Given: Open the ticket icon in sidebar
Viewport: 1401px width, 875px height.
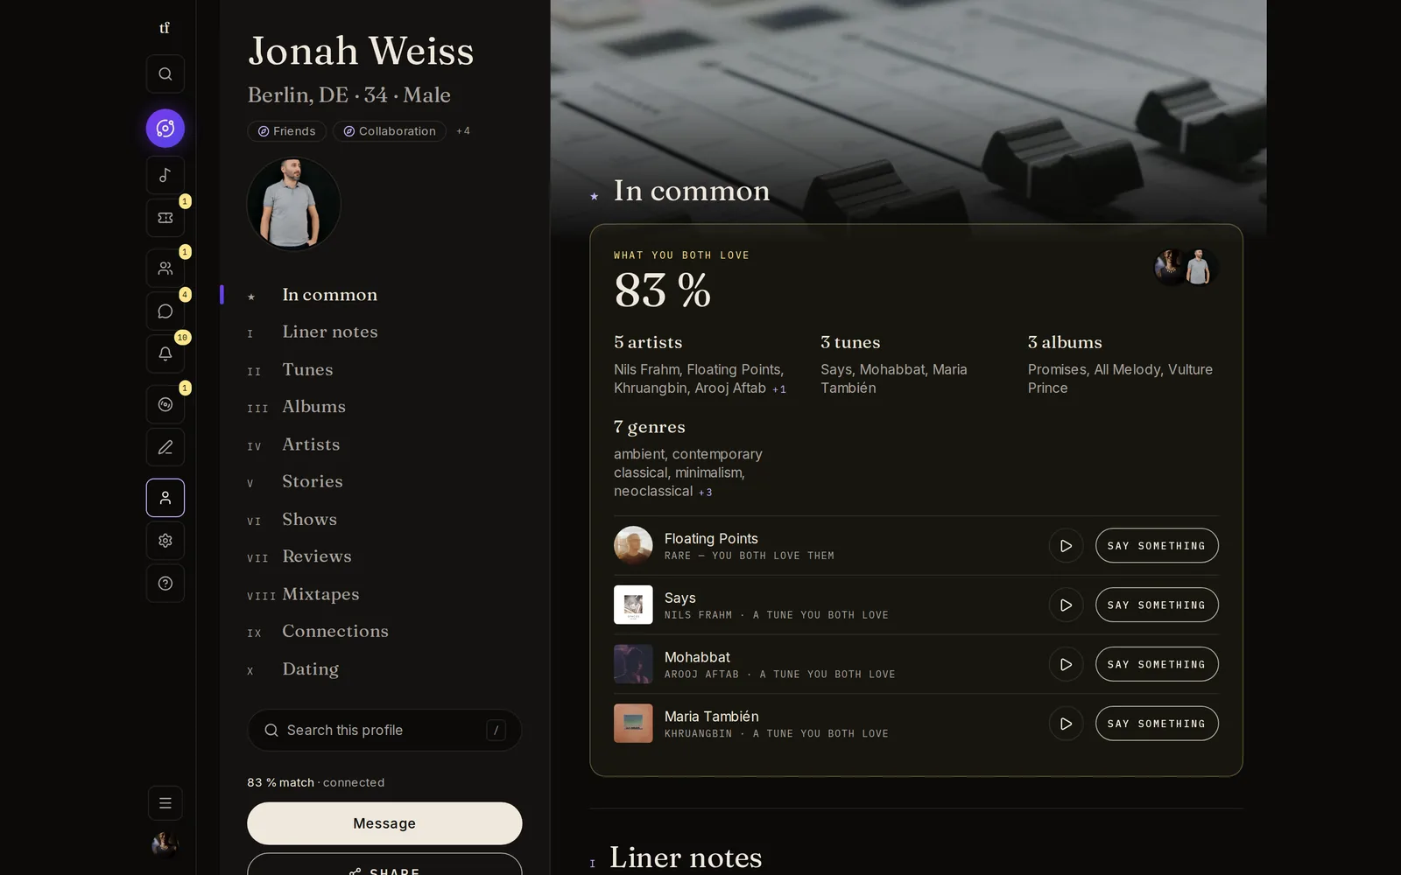Looking at the screenshot, I should pos(165,218).
